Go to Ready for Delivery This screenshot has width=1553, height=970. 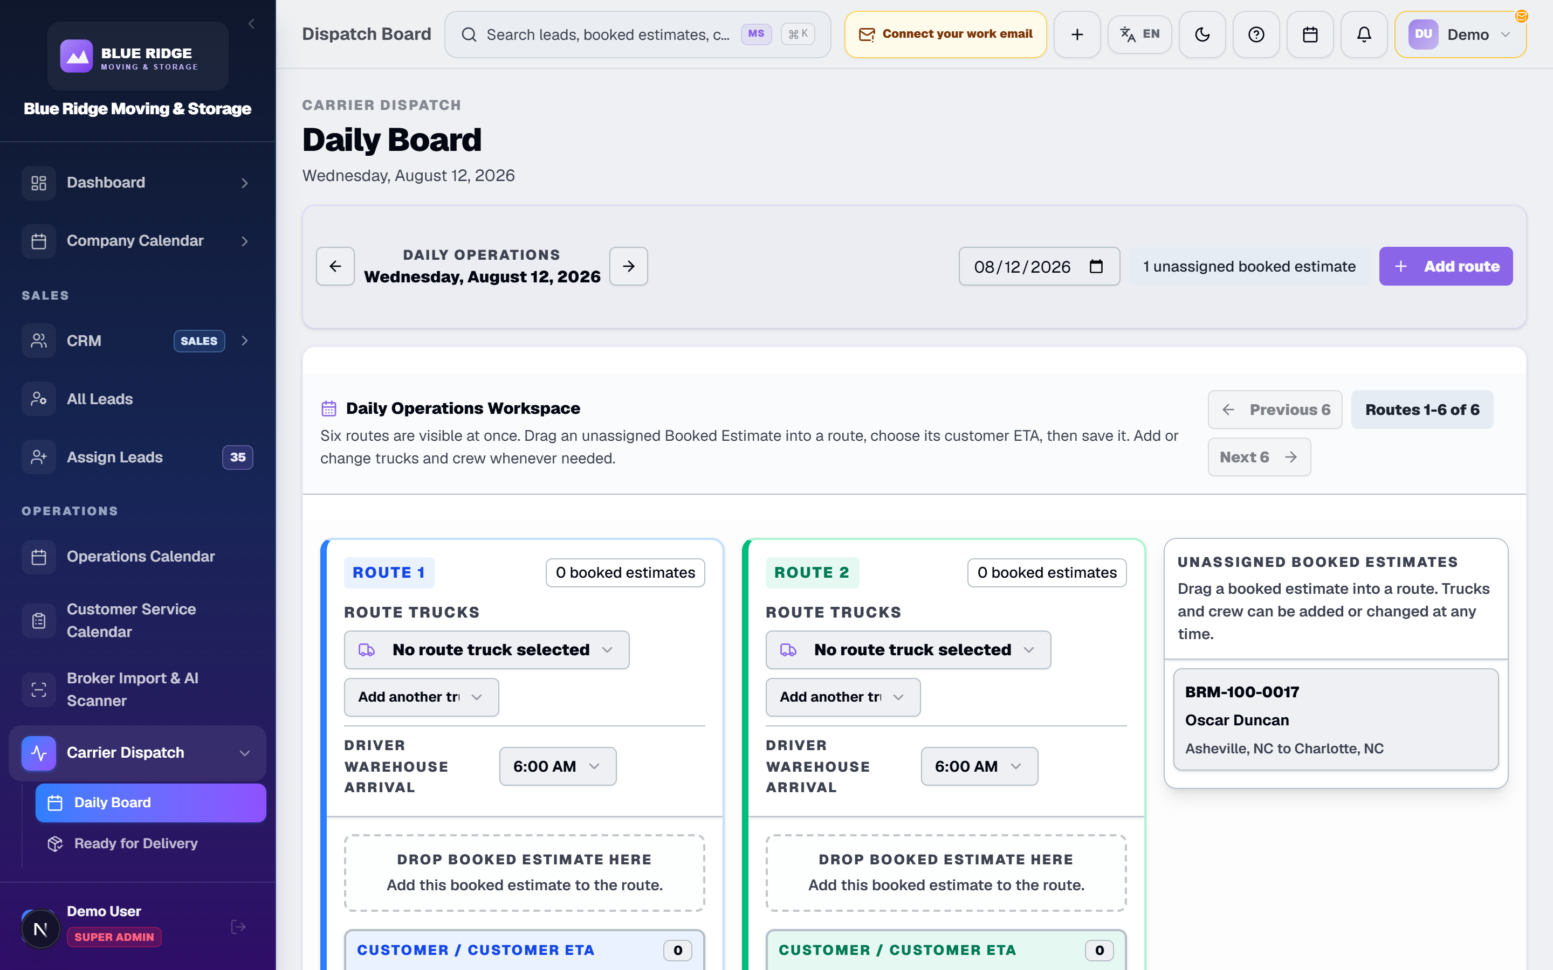pyautogui.click(x=150, y=843)
